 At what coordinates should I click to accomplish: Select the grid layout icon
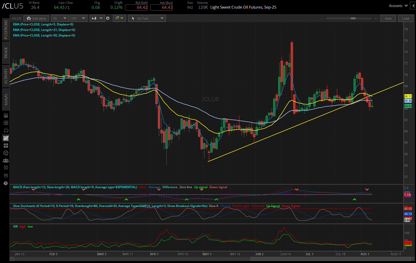(x=6, y=145)
